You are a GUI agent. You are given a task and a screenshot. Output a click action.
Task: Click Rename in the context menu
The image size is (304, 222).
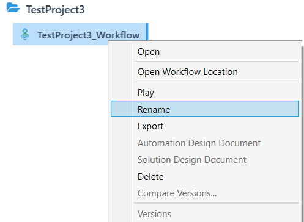(x=205, y=109)
